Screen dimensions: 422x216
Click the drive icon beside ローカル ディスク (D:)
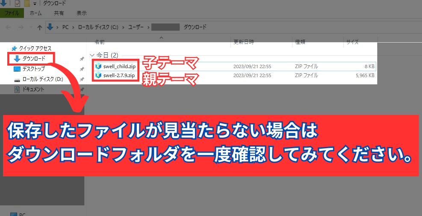click(x=17, y=80)
